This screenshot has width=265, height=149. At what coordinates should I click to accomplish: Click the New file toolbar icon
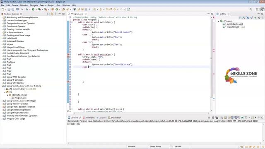coord(3,10)
